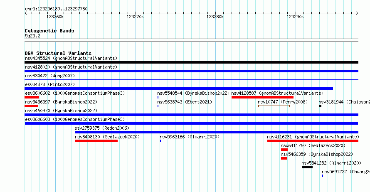Select the red bar under esv3606602
The image size is (370, 192).
coord(32,97)
